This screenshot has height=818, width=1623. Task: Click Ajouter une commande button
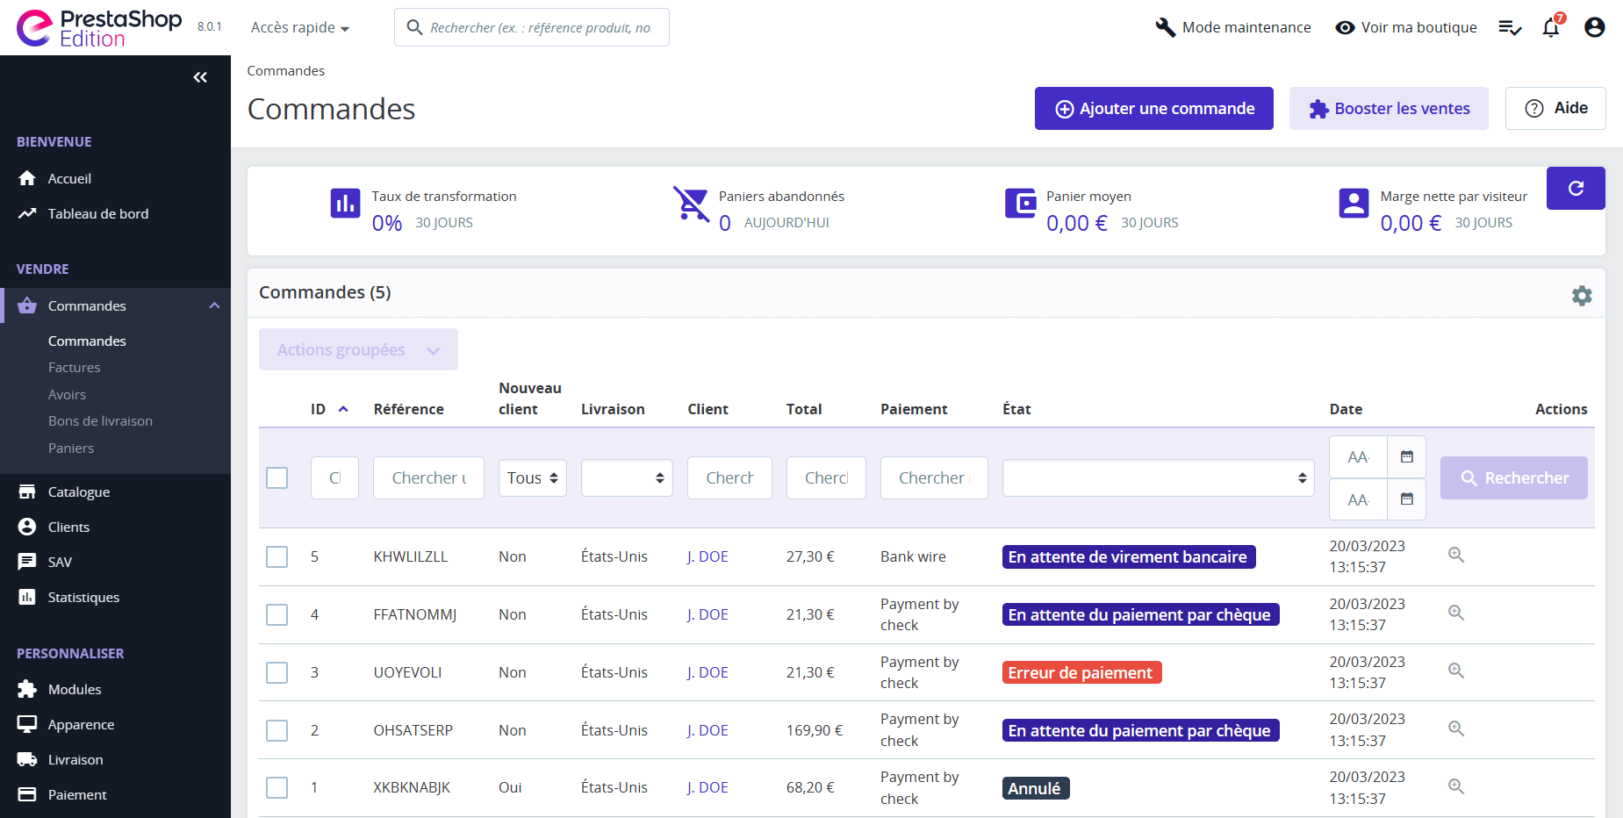(1153, 109)
